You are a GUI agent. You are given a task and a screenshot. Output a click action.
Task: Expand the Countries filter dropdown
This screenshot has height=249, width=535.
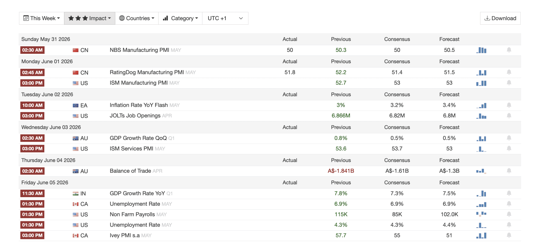[137, 18]
